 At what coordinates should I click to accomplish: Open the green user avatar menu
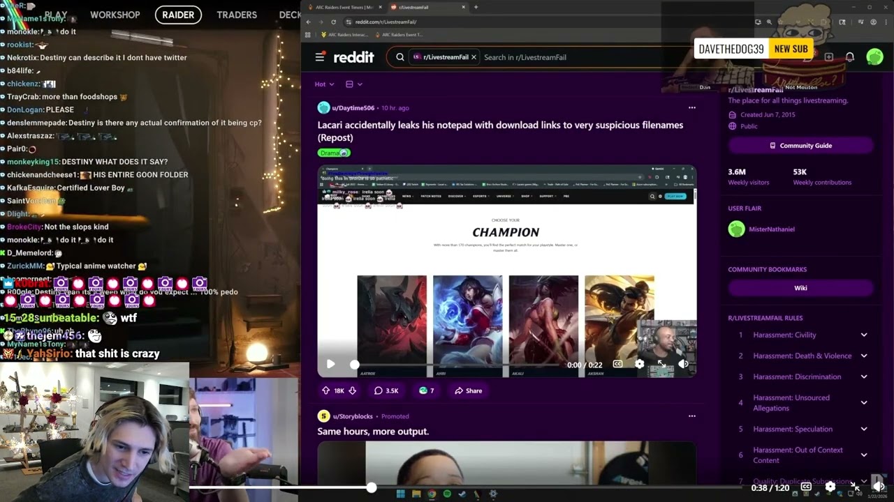click(x=874, y=57)
